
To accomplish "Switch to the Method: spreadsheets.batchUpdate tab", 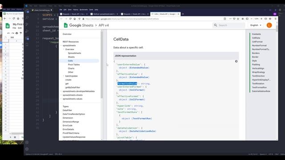I will click(104, 14).
